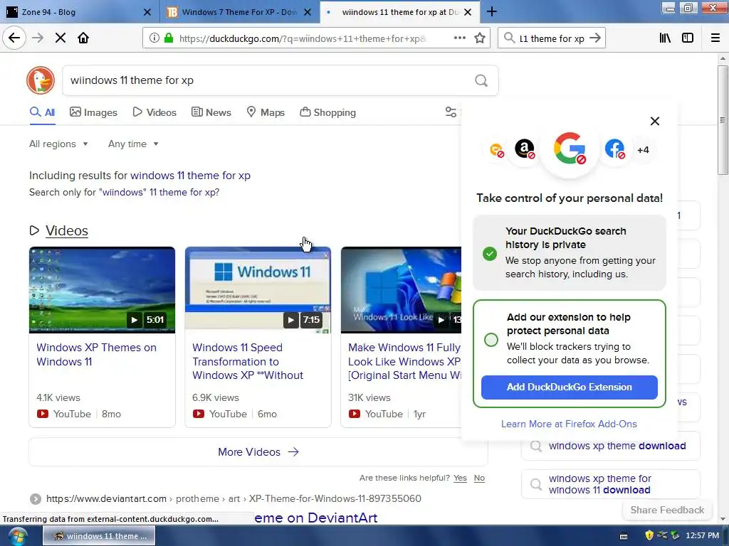Image resolution: width=729 pixels, height=546 pixels.
Task: Expand the All regions dropdown
Action: 58,144
